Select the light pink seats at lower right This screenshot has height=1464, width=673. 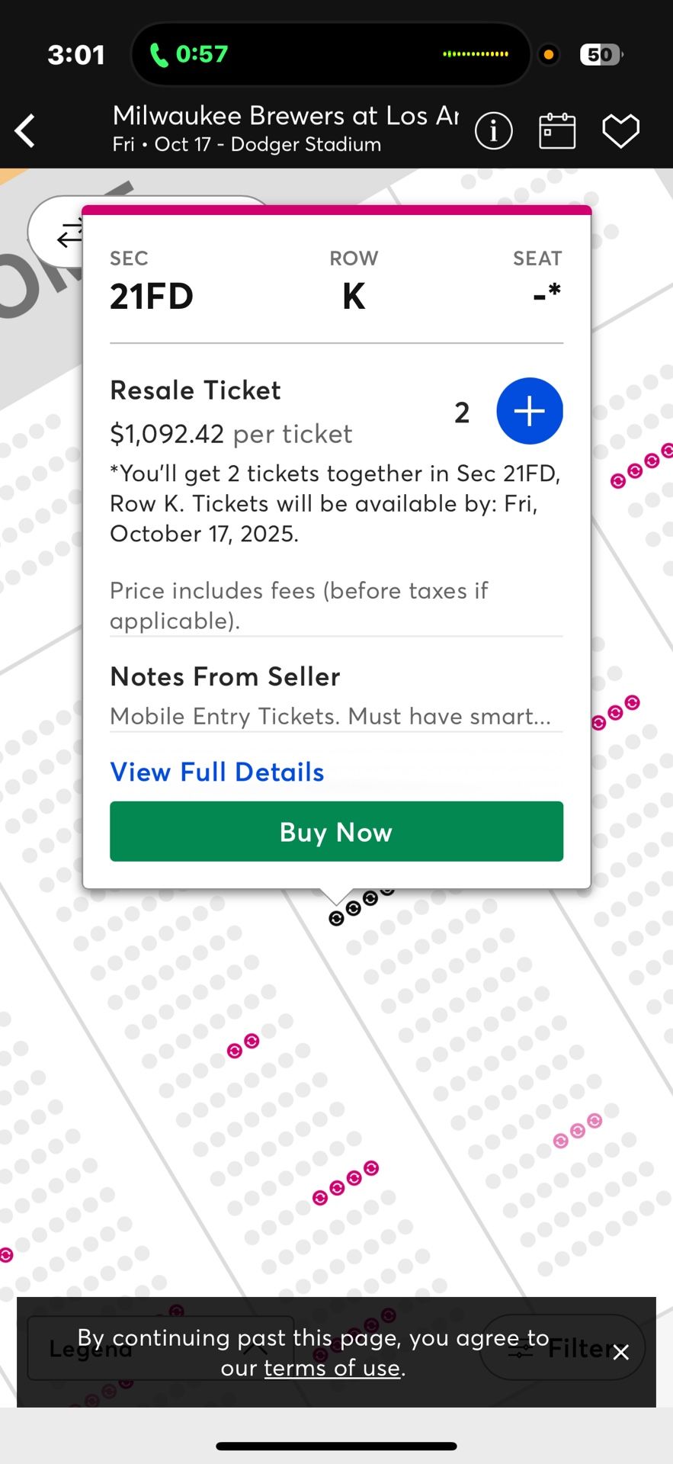pos(577,1131)
